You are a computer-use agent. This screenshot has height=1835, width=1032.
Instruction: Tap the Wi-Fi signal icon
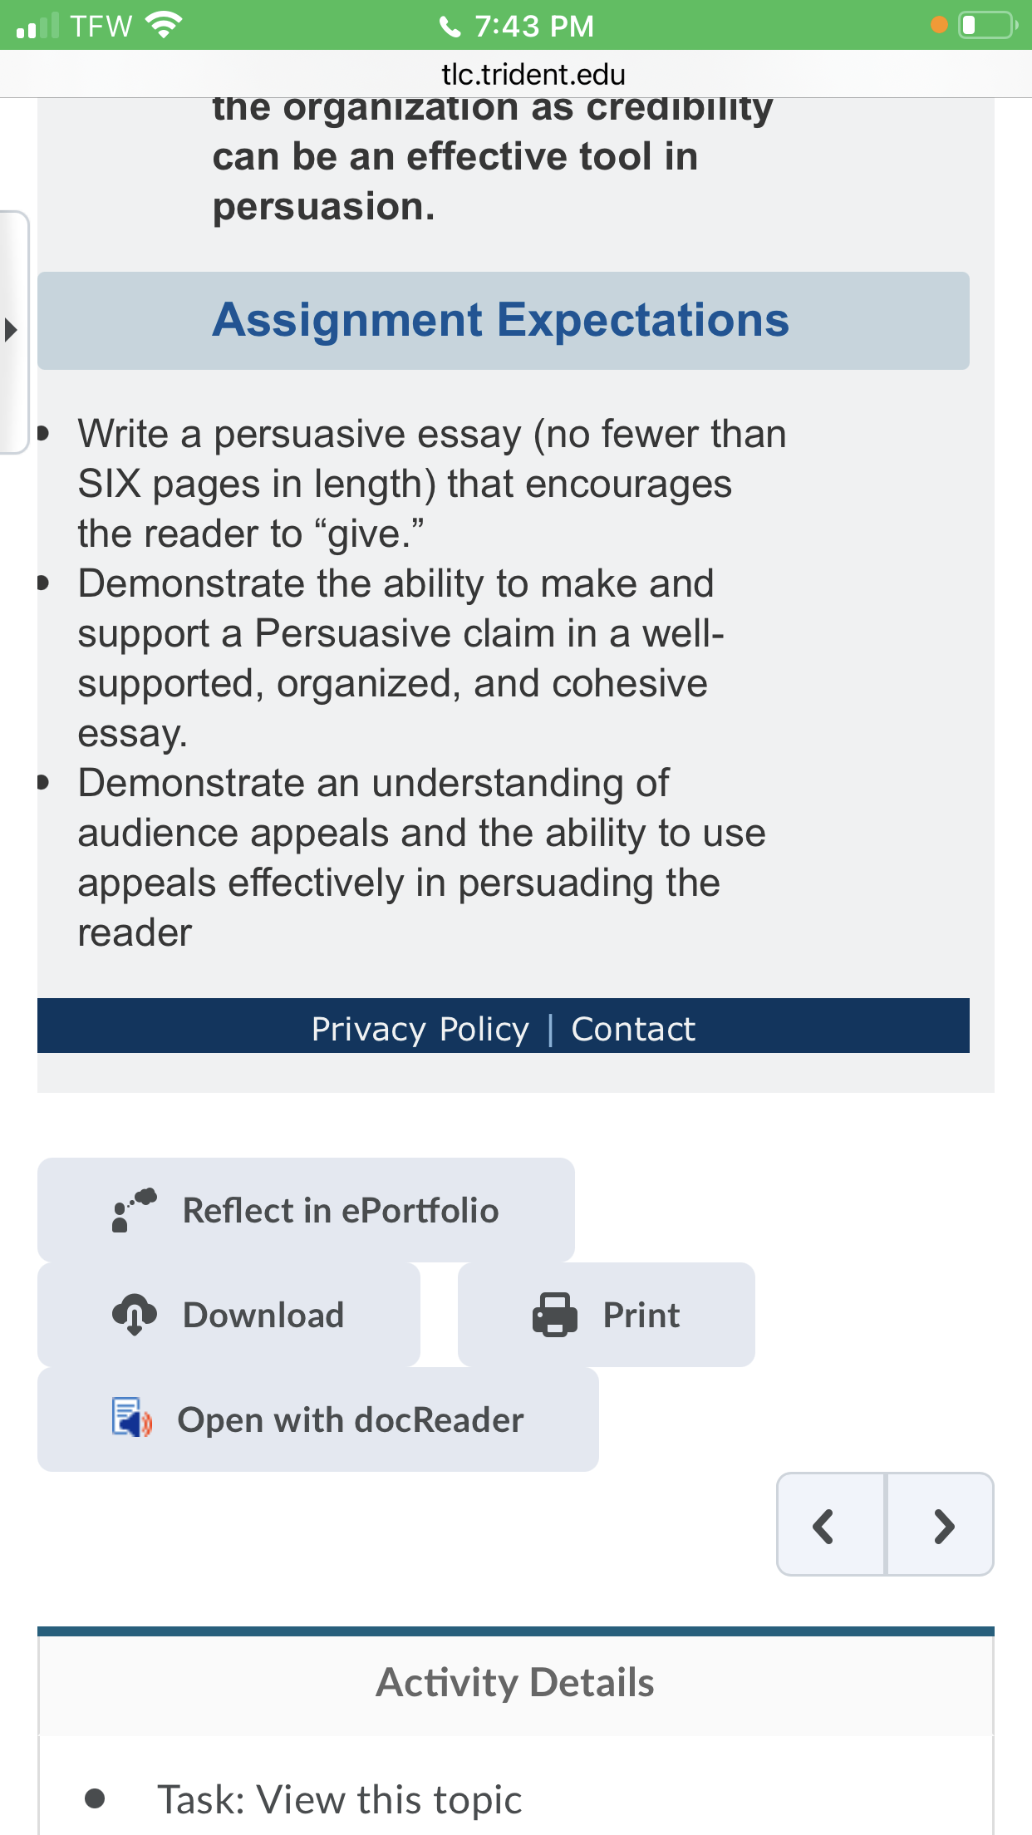[164, 25]
